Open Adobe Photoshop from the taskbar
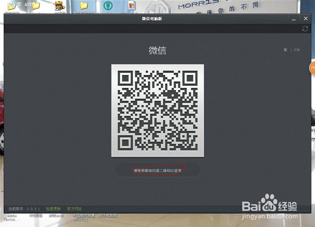Screen dimensions: 315x227 pyautogui.click(x=12, y=217)
